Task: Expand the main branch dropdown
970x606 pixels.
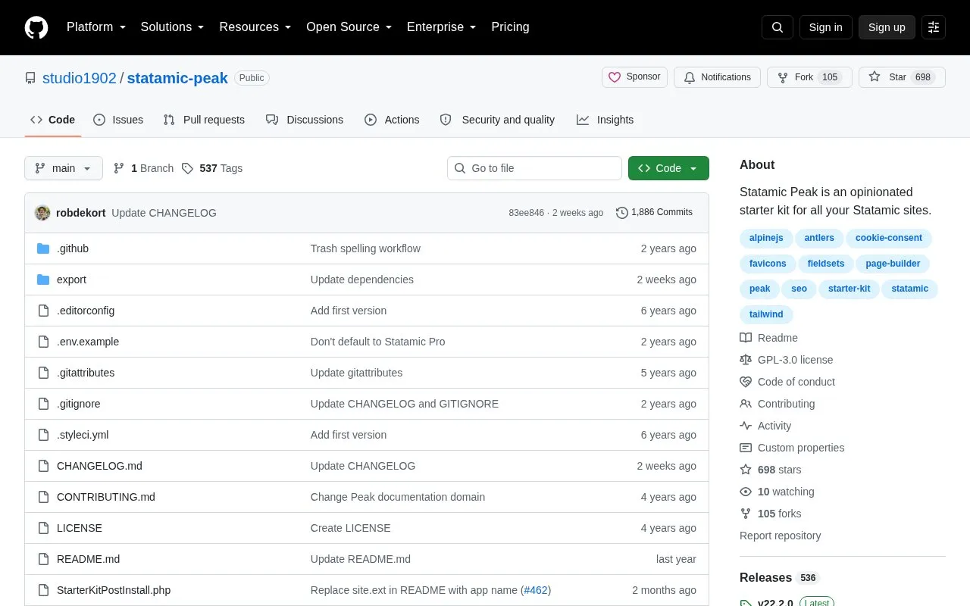Action: tap(64, 168)
